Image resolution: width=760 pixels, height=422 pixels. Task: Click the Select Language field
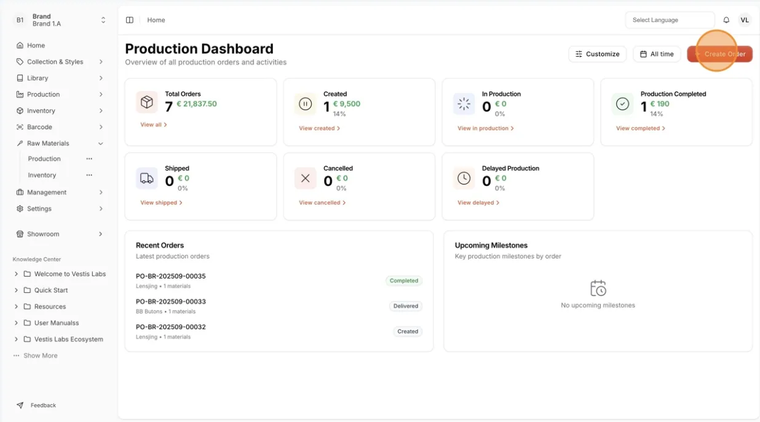[670, 20]
